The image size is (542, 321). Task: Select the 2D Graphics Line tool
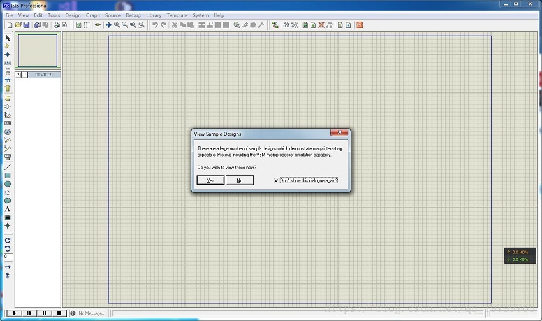pyautogui.click(x=8, y=167)
